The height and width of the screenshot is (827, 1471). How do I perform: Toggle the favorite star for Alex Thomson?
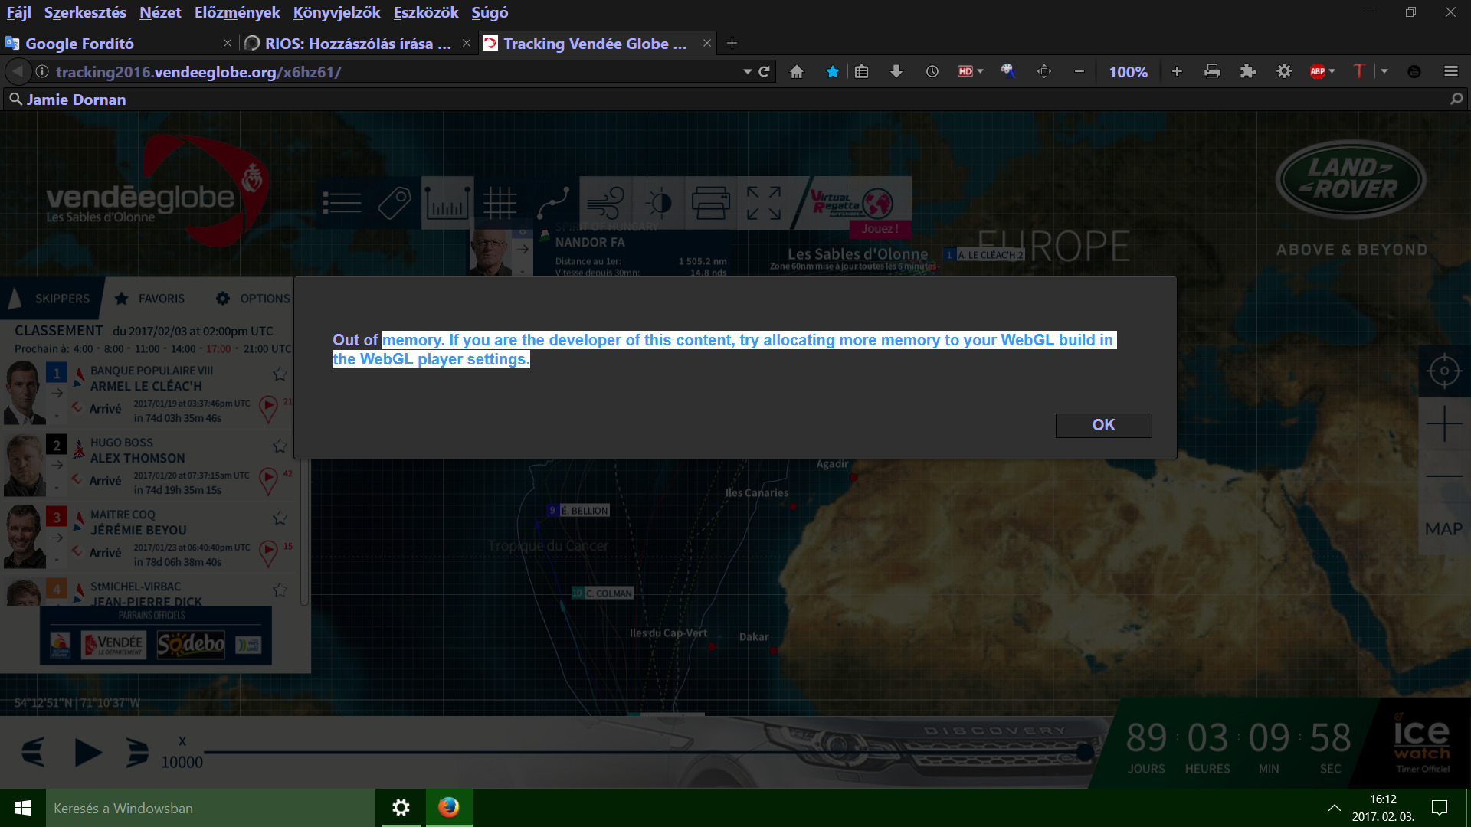point(280,446)
